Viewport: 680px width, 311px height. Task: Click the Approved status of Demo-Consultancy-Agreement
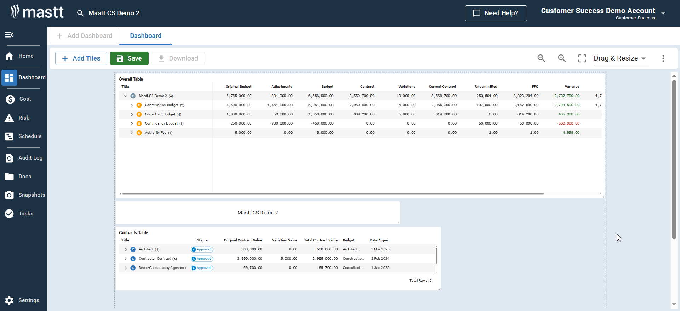(x=202, y=268)
